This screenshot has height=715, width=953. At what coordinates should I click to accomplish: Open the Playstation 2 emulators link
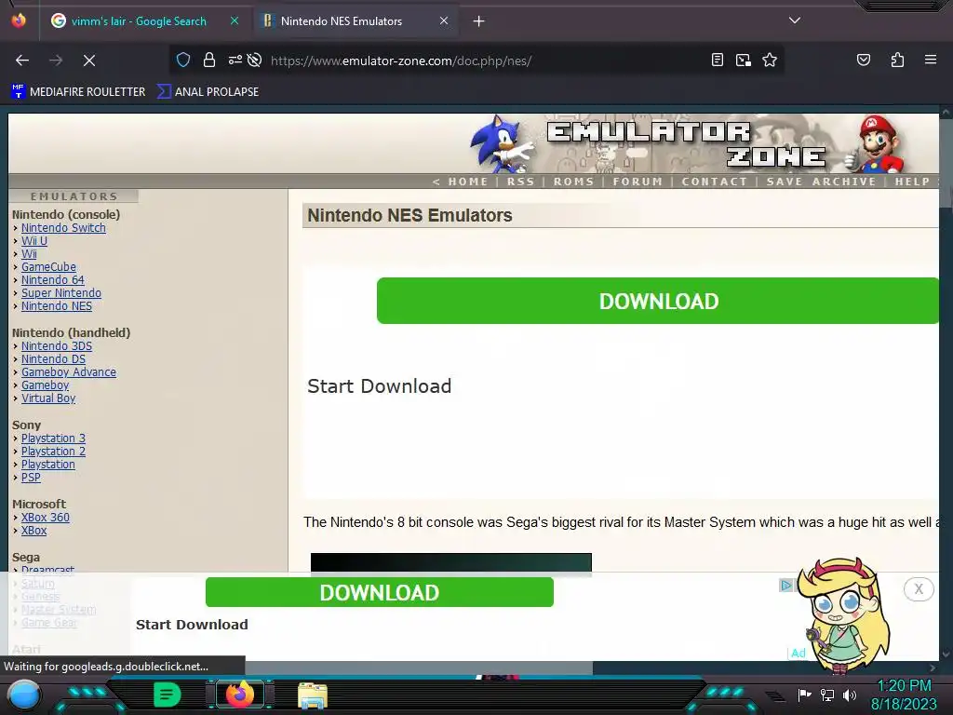point(53,452)
